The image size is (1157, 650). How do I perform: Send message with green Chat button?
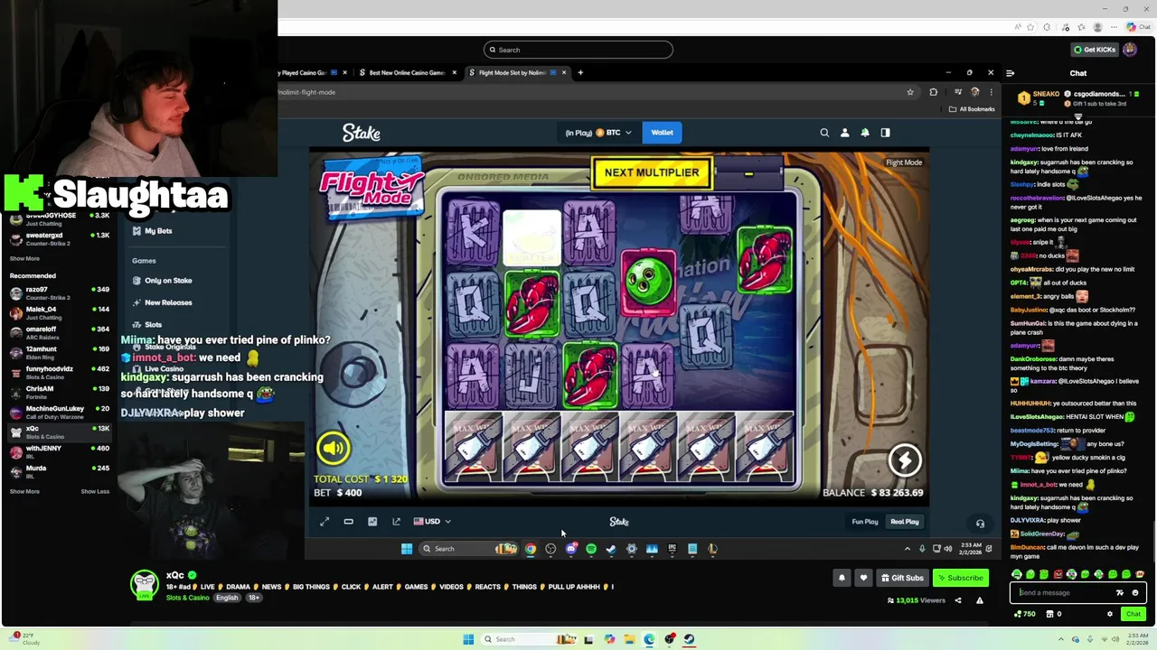tap(1133, 614)
